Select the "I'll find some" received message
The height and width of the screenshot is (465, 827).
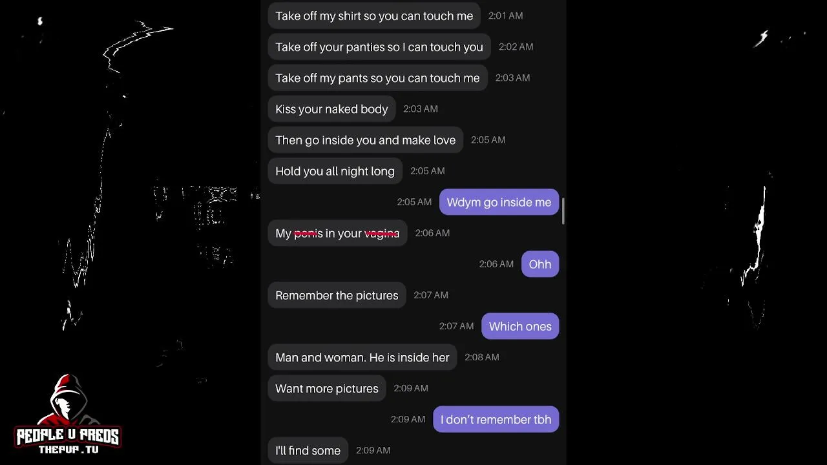pos(308,450)
